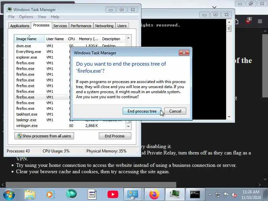Switch to Task Manager taskbar icon
Viewport: 268px width, 201px height.
coord(175,195)
